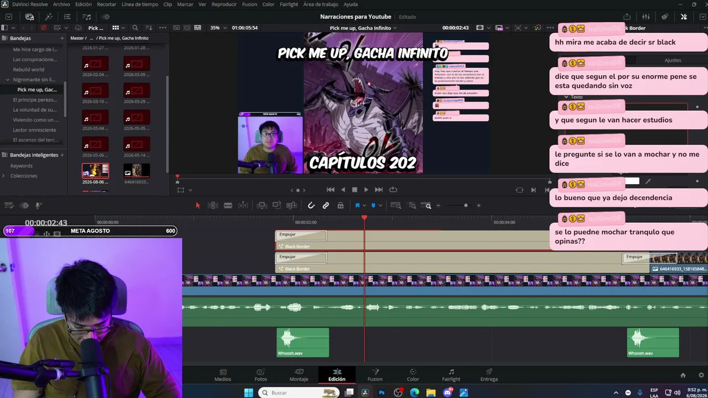
Task: Open the Reproducir menu
Action: 225,4
